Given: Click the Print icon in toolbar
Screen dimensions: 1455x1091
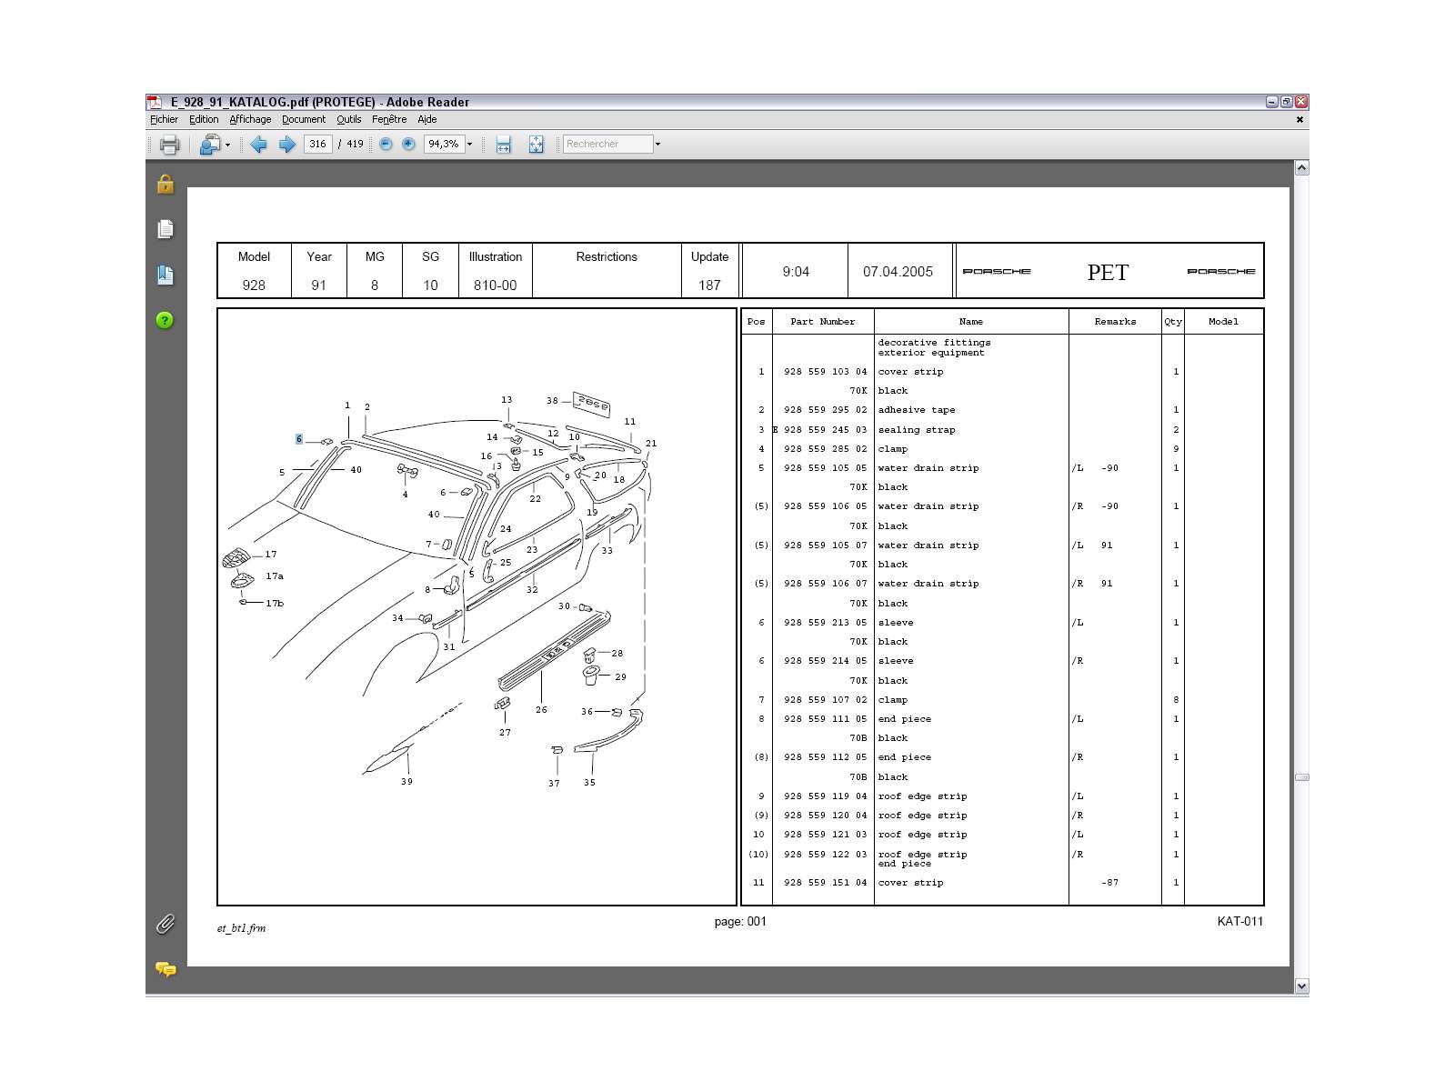Looking at the screenshot, I should (x=169, y=144).
